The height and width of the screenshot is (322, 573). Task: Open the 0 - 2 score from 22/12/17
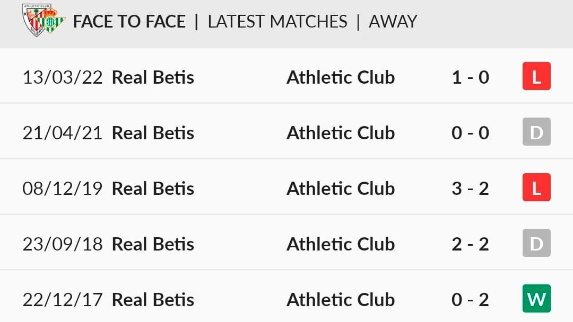pos(470,300)
